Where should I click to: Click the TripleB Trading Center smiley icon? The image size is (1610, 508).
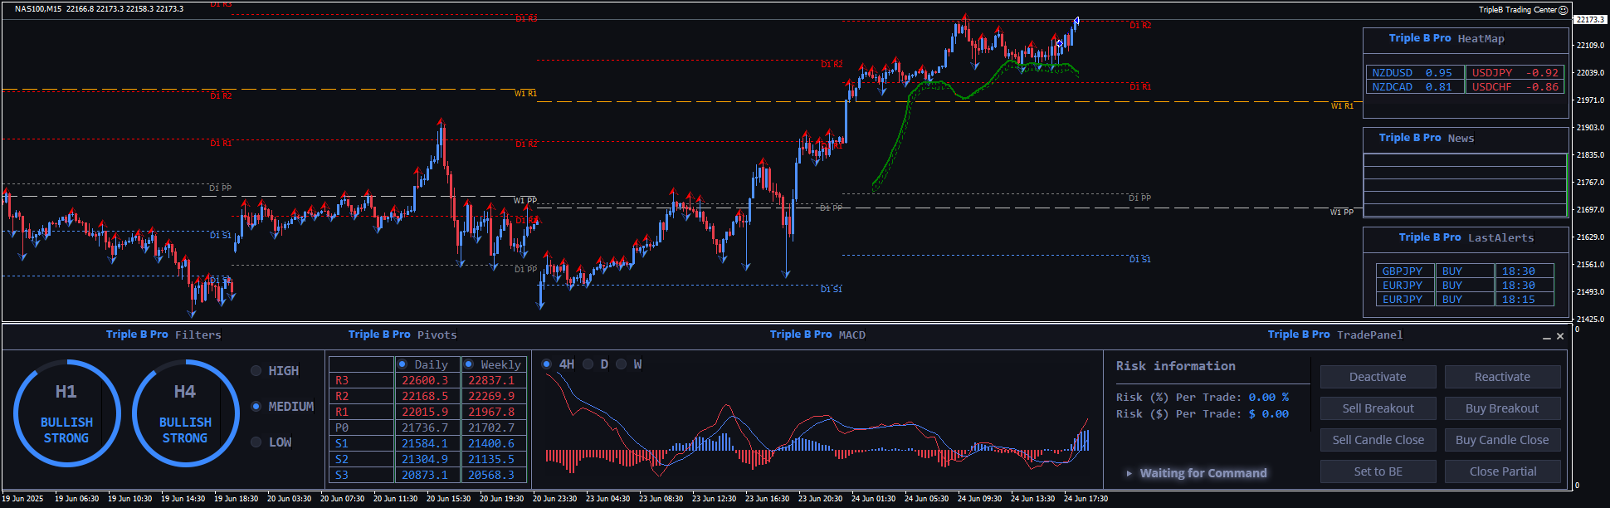(1564, 10)
